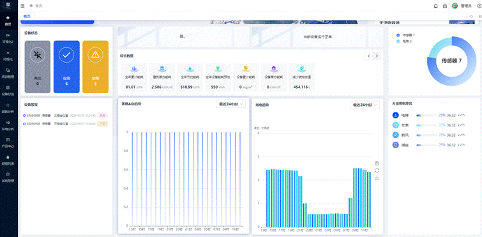Toggle the 电表 2 legend item
Image resolution: width=482 pixels, height=237 pixels.
[x=404, y=41]
